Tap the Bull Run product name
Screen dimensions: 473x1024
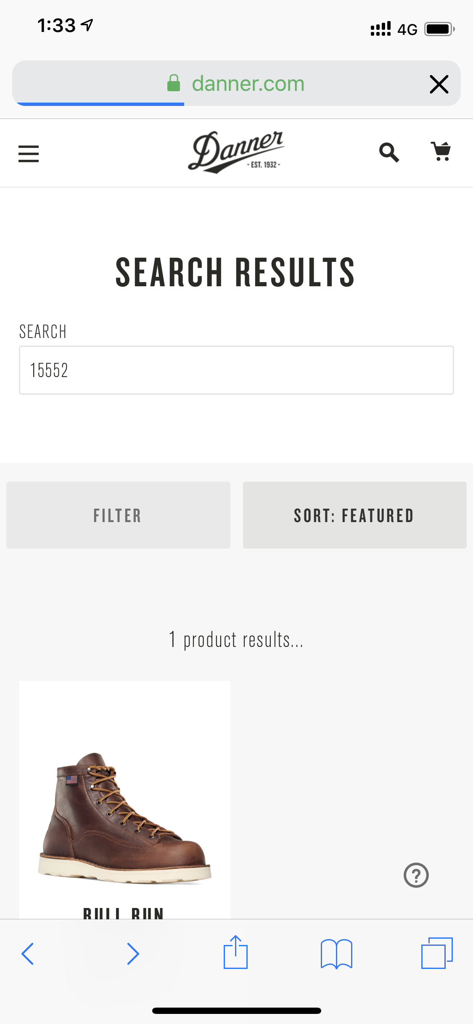pos(124,912)
